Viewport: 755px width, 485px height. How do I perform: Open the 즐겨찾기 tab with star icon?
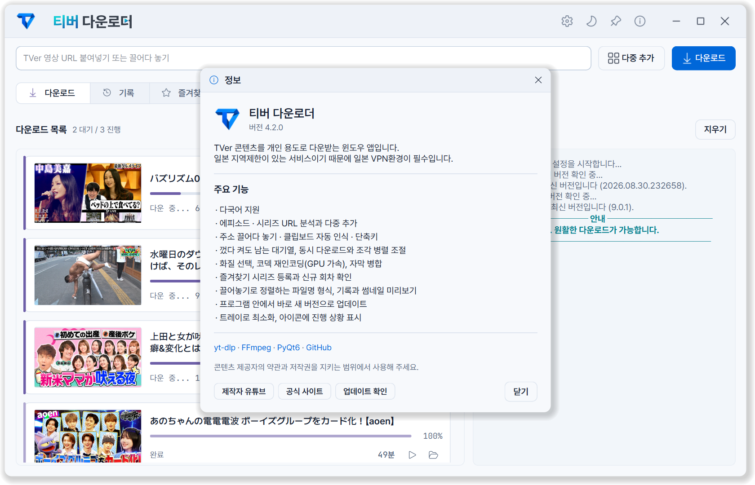(181, 93)
